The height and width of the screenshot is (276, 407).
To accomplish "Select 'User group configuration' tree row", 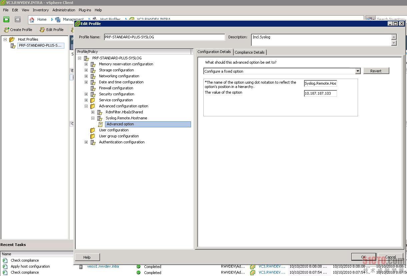I will [x=119, y=136].
